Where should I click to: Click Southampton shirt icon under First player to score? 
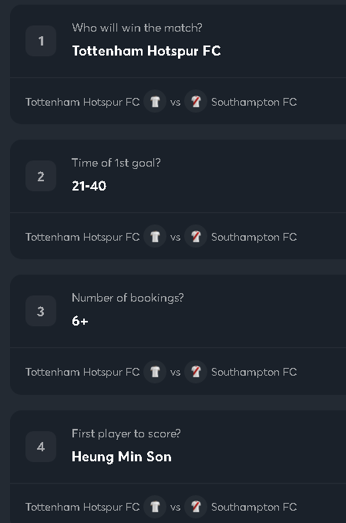pos(196,507)
